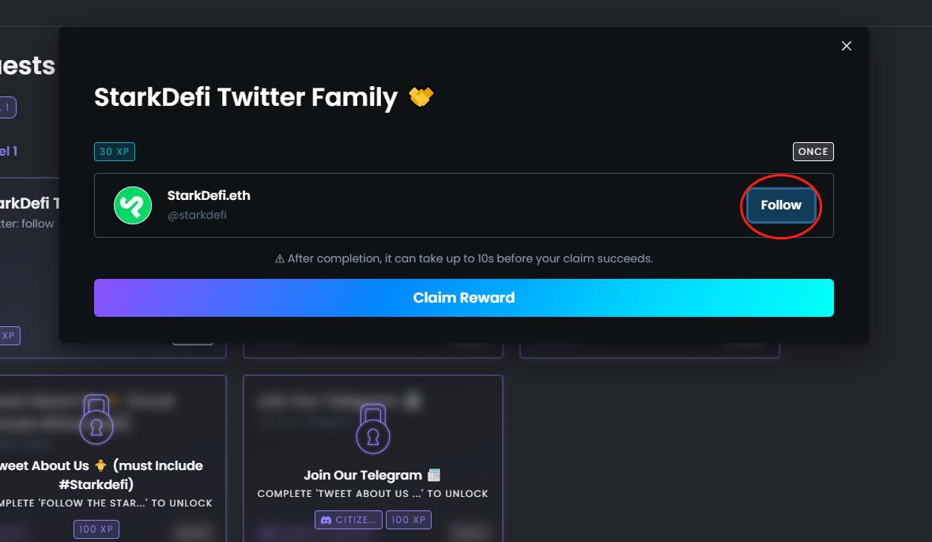
Task: Click the Discord CITIZE... role badge
Action: 349,520
